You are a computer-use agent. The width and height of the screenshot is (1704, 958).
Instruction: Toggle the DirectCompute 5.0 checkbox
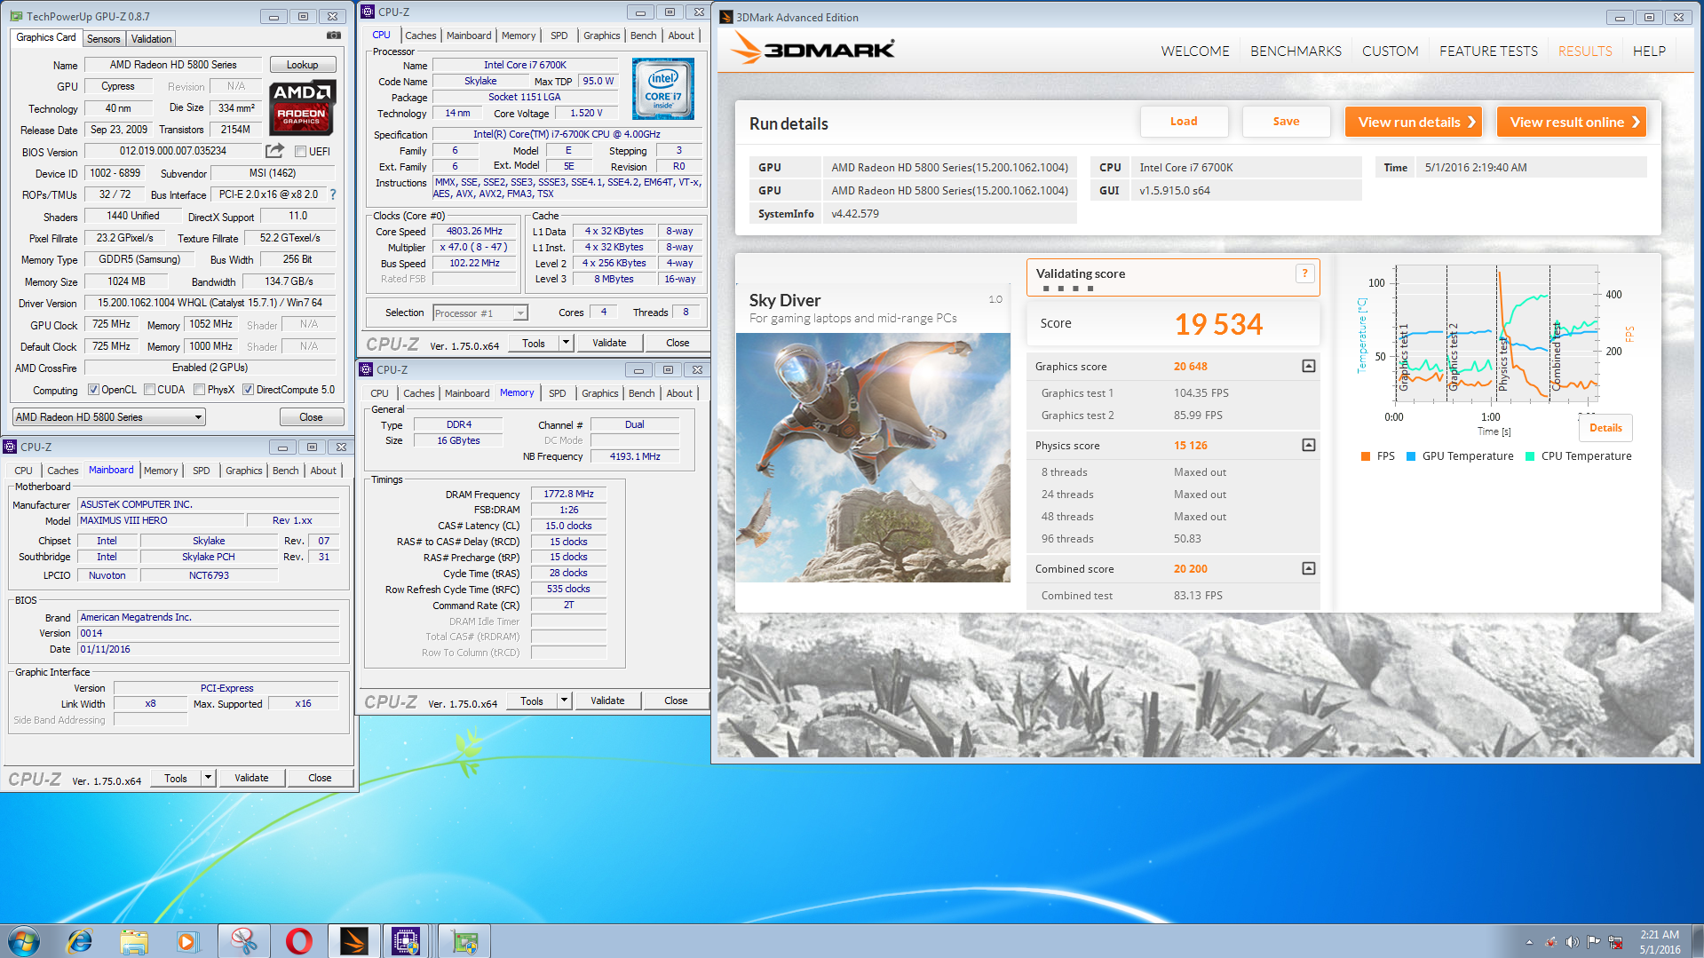pyautogui.click(x=249, y=390)
